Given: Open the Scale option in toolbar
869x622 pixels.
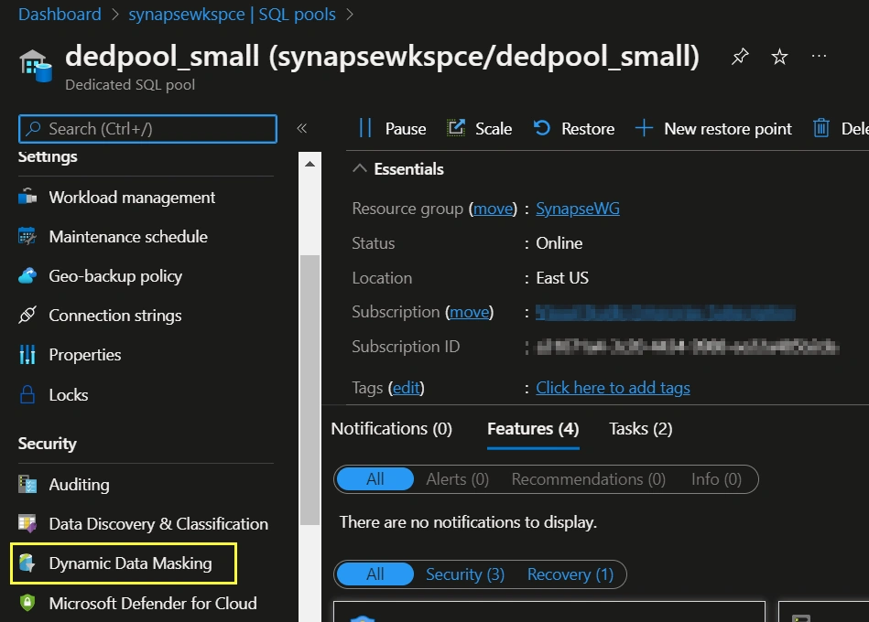Looking at the screenshot, I should pos(480,128).
